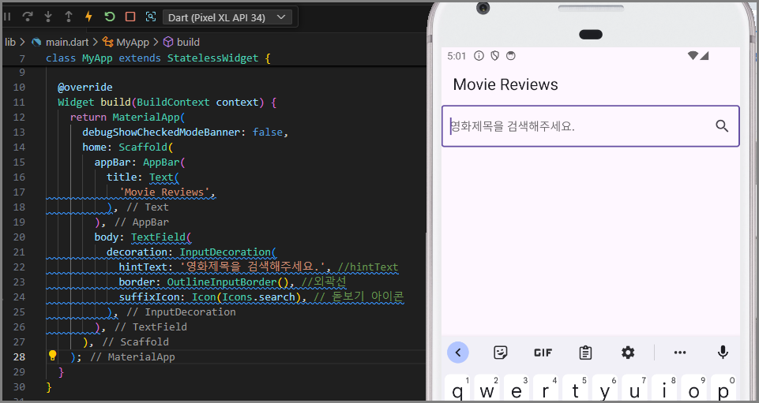Viewport: 759px width, 403px height.
Task: Click the lib breadcrumb
Action: coord(10,42)
